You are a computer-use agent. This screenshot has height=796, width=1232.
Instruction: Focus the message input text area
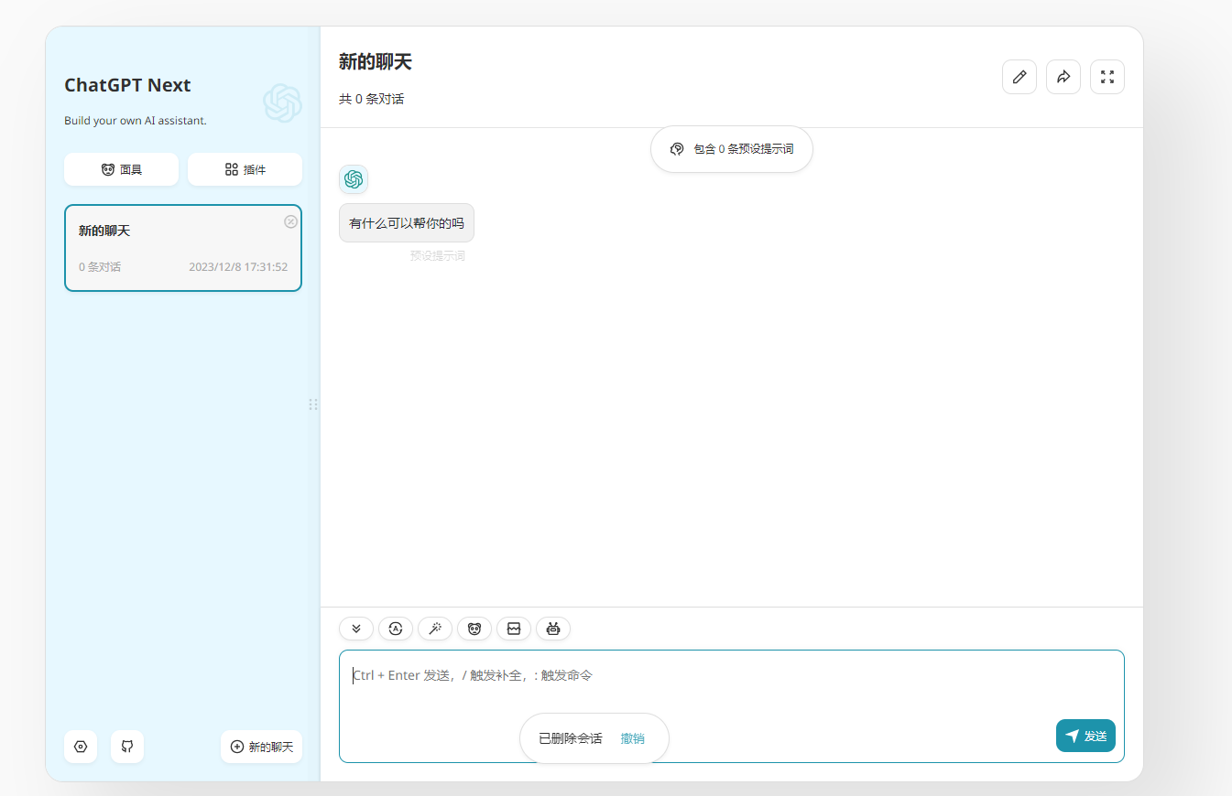coord(732,706)
